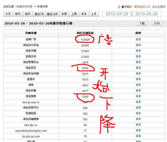The image size is (167, 142).
Task: Click the 下载 button
Action: pyautogui.click(x=142, y=23)
